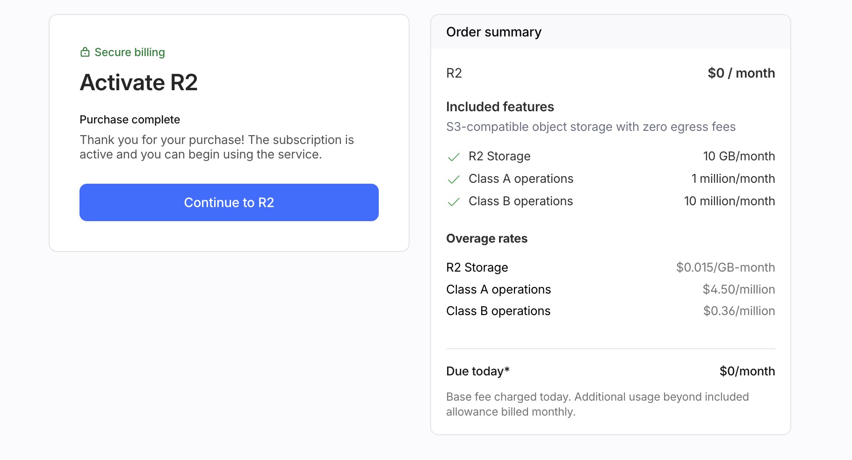852x460 pixels.
Task: Click the Activate R2 heading
Action: coord(139,82)
